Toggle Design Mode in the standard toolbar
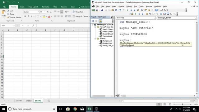199x112 pixels. (138, 10)
